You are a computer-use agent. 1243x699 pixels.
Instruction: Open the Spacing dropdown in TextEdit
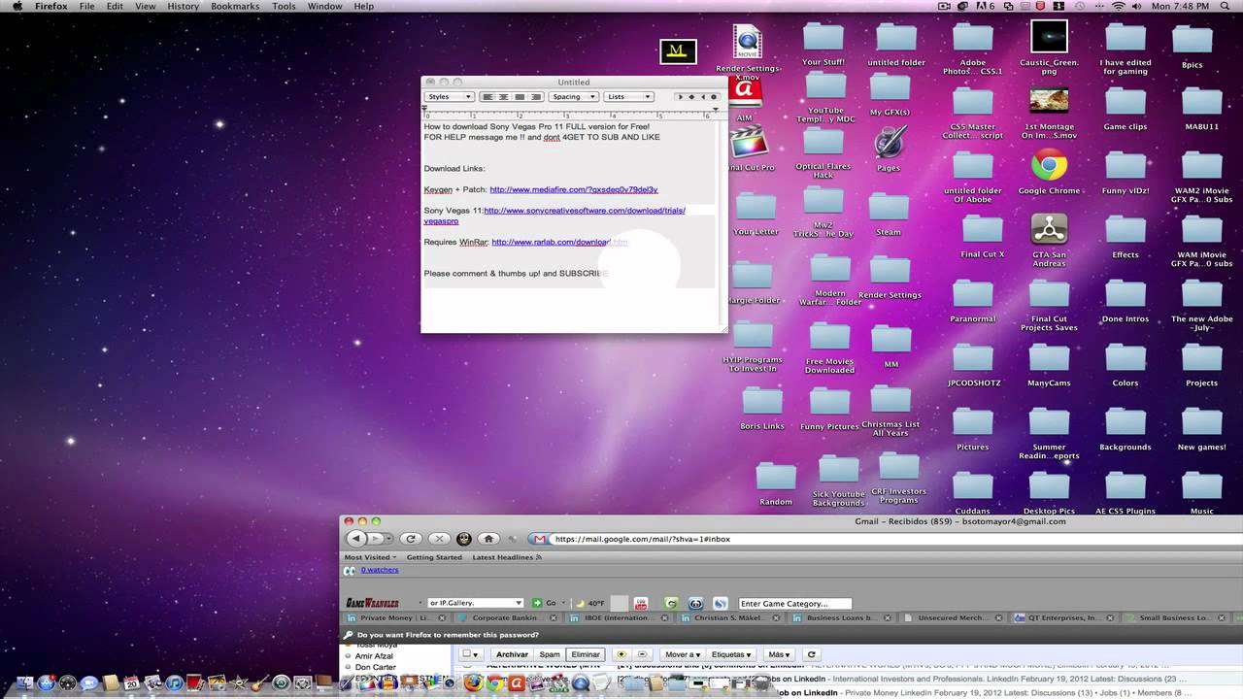click(x=573, y=97)
